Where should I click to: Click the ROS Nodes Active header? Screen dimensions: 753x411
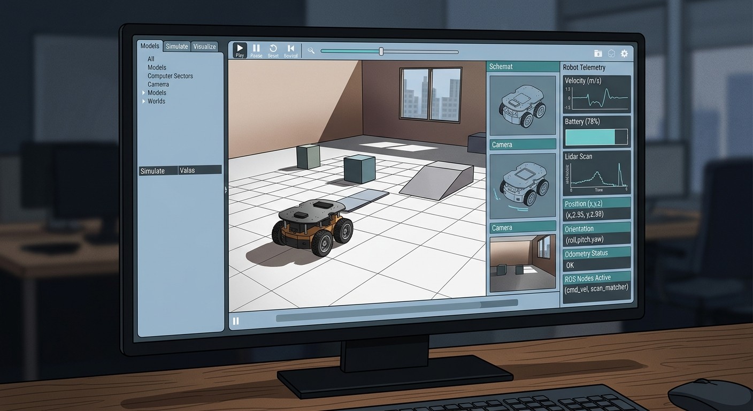click(597, 278)
